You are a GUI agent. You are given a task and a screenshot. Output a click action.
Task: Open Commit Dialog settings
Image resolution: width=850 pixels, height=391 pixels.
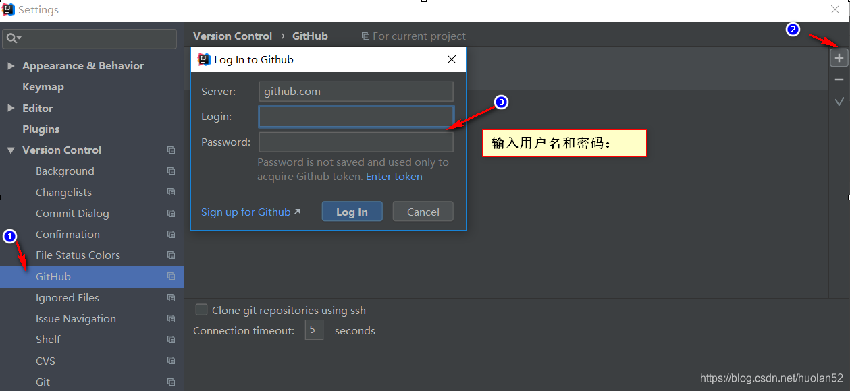coord(72,214)
